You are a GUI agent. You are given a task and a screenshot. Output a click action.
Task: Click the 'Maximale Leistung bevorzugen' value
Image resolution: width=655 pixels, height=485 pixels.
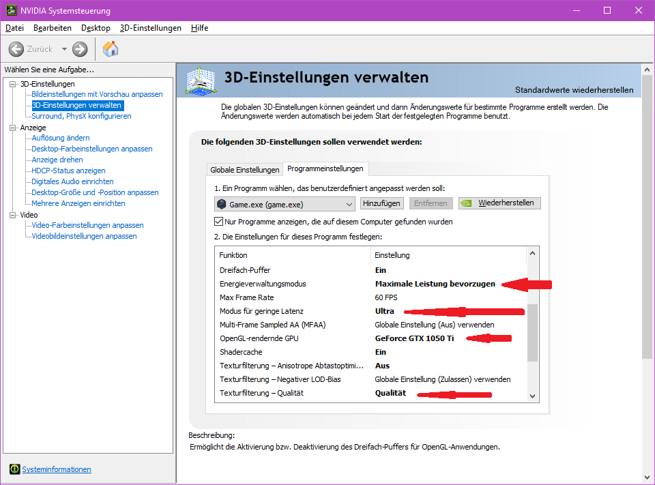point(435,284)
